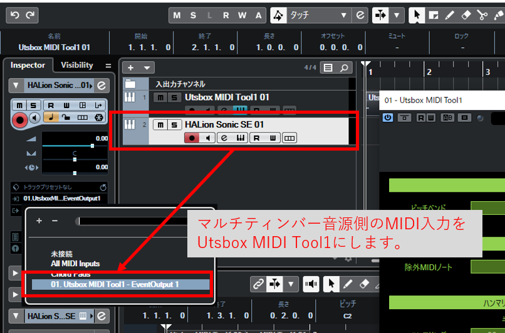Click the freeze snowflake icon in inspector
505x333 pixels.
click(99, 117)
